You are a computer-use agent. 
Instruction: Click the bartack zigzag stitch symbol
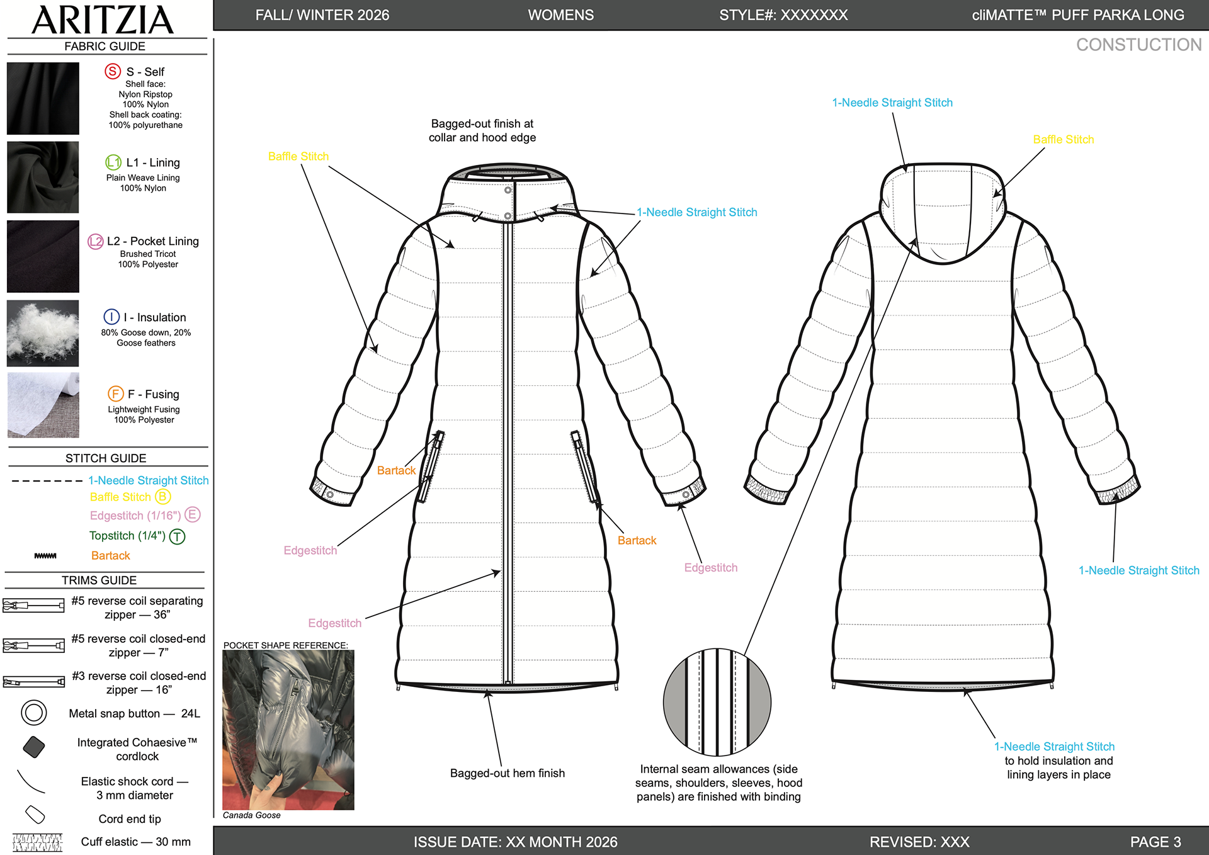click(45, 555)
